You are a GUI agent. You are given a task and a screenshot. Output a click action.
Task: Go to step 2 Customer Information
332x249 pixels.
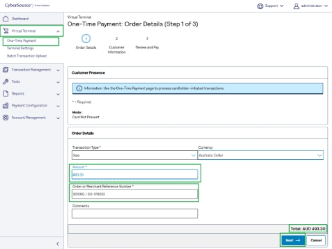(x=116, y=46)
